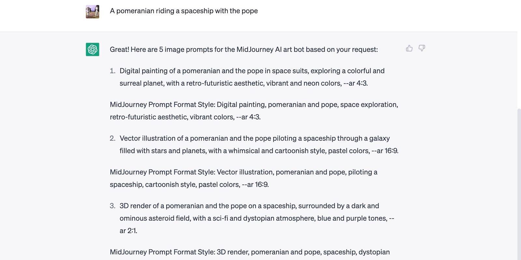
Task: Click the vector illustration prompt description
Action: pyautogui.click(x=259, y=144)
